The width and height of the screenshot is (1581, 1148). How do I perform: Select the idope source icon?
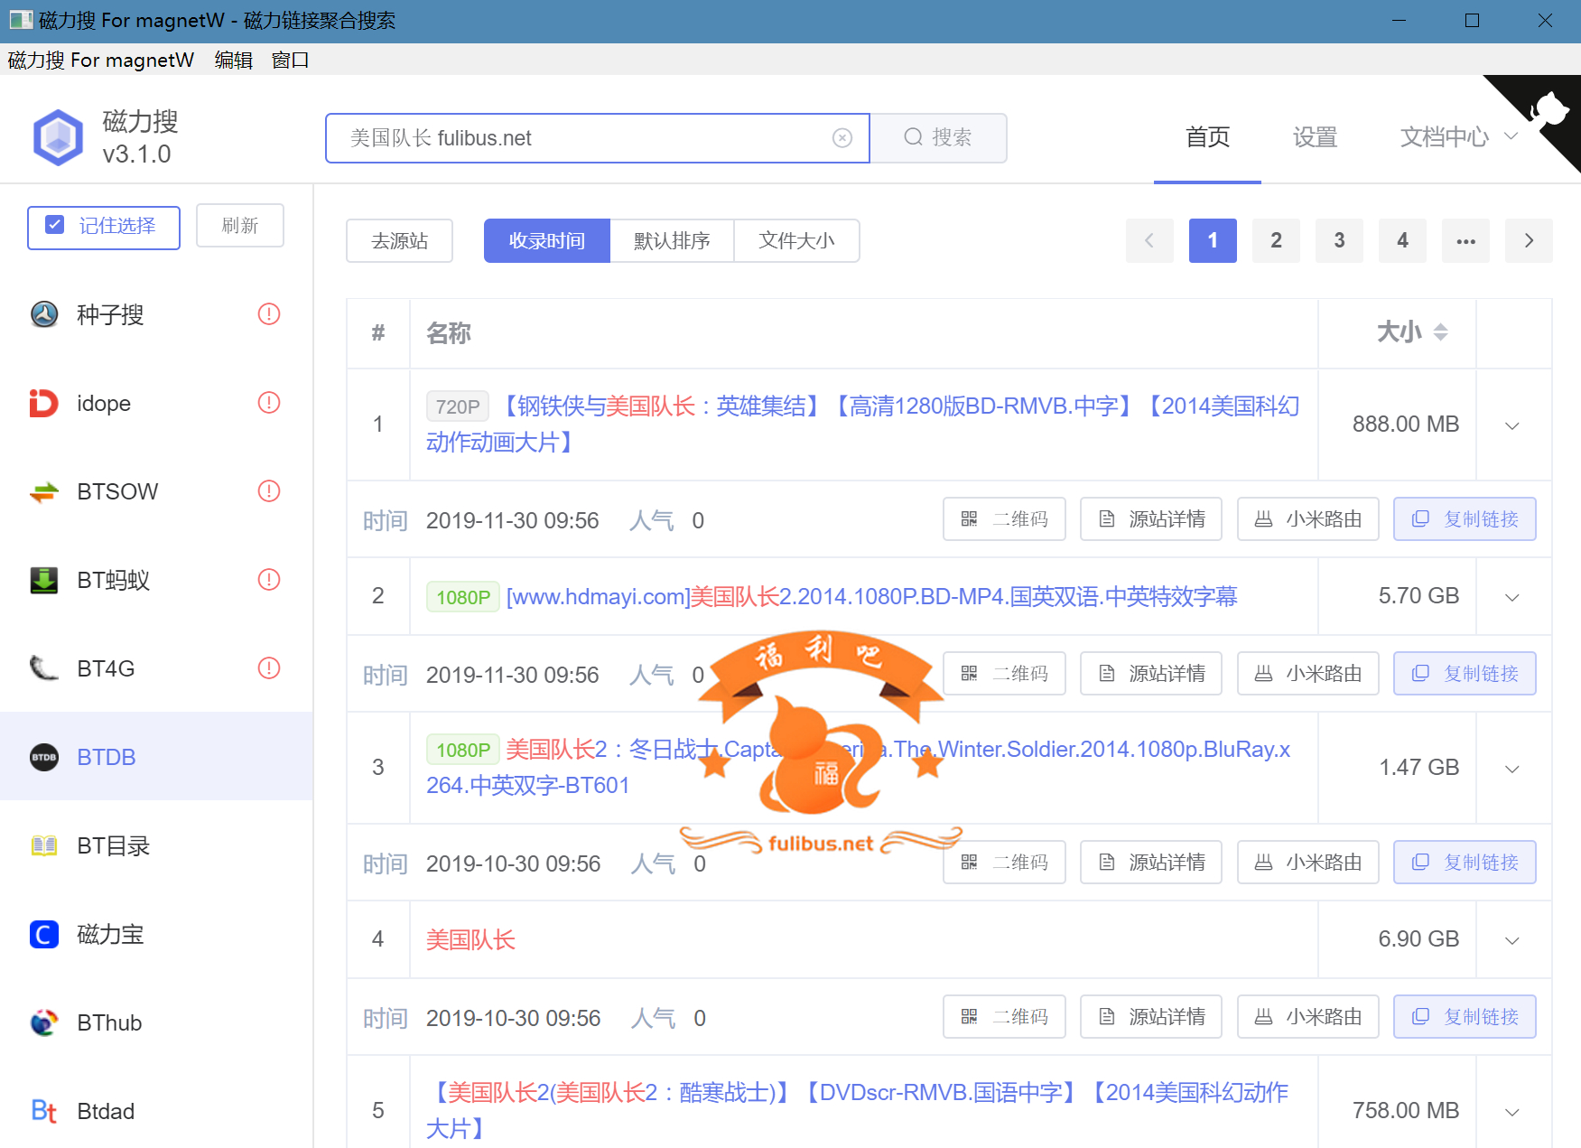click(44, 403)
